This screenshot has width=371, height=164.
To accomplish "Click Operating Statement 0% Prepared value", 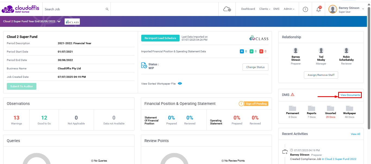I will (237, 118).
